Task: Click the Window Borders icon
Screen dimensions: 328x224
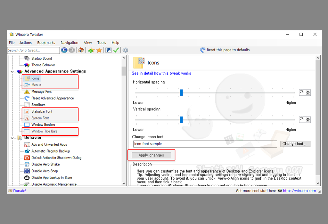Action: click(27, 124)
